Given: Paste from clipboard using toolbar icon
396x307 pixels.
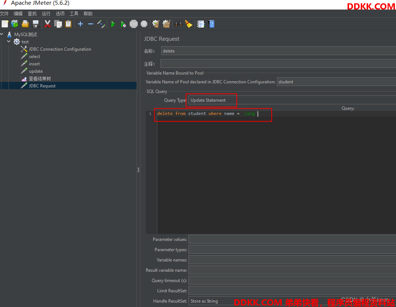Looking at the screenshot, I should [68, 24].
